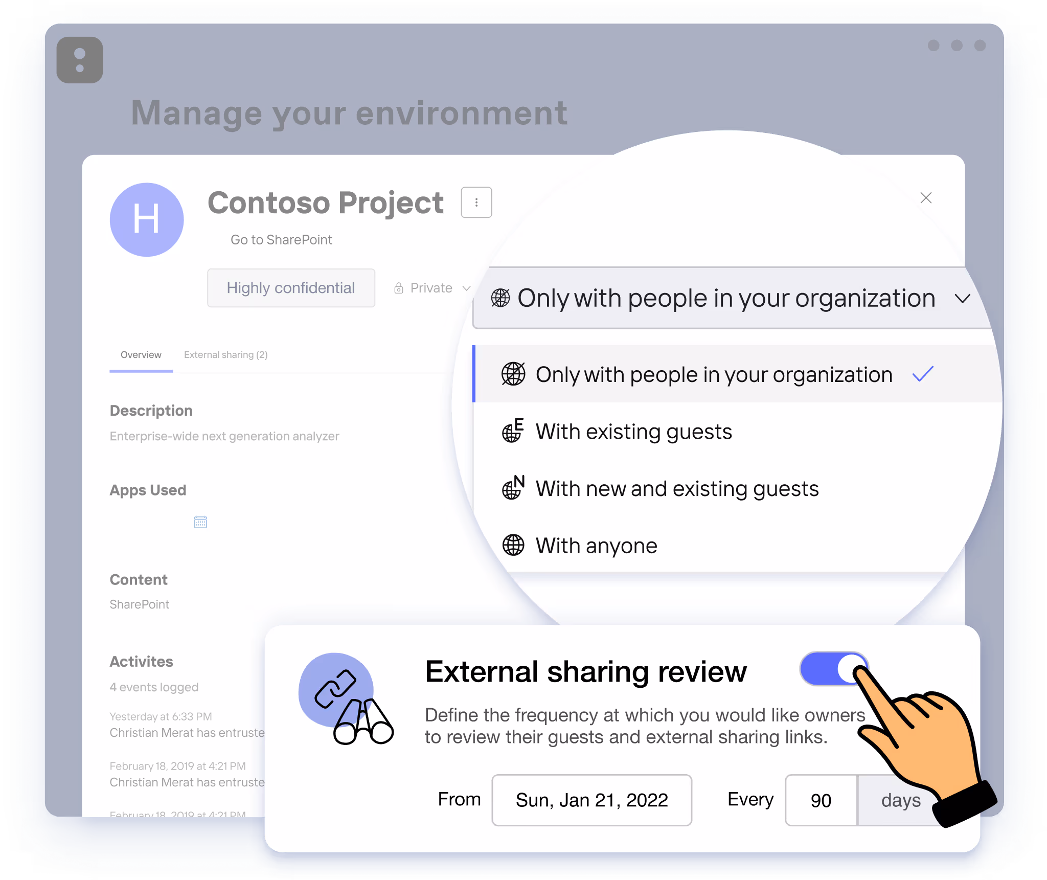This screenshot has height=880, width=1047.
Task: Choose With new and existing guests option
Action: 677,489
